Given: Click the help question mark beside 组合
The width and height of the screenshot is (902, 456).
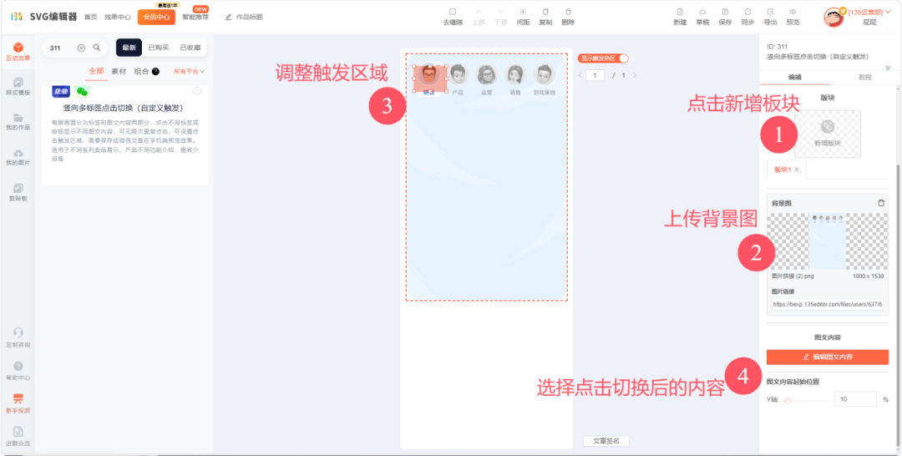Looking at the screenshot, I should 155,71.
